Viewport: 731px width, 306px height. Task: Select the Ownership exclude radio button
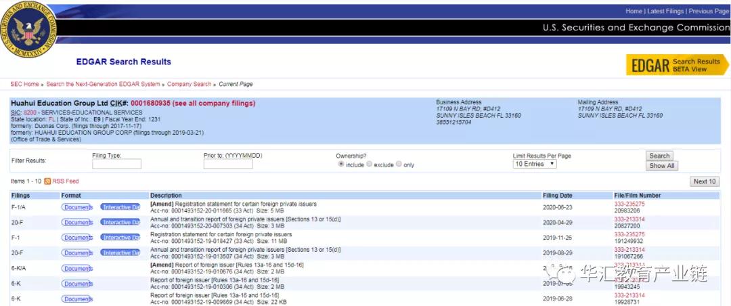[x=370, y=165]
